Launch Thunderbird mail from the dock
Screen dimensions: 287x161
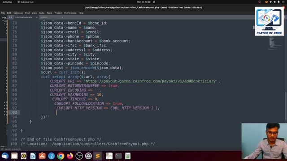(x=5, y=156)
